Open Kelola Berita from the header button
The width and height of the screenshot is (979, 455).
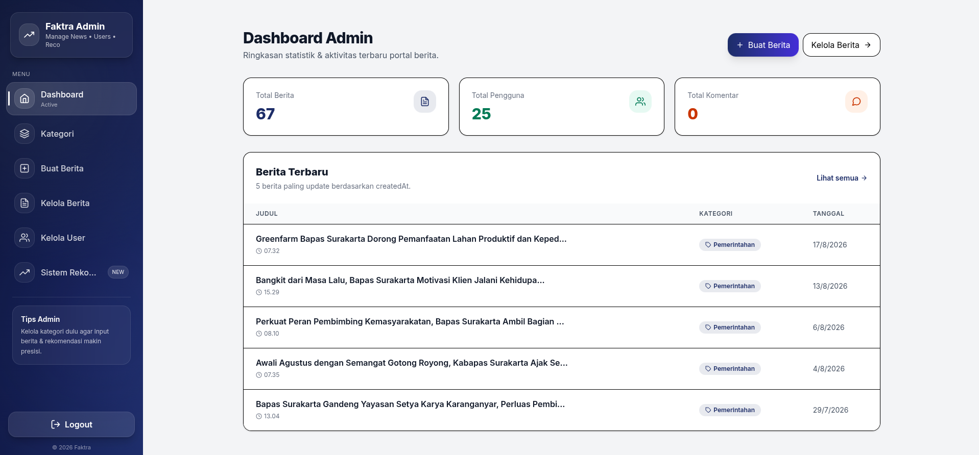842,45
